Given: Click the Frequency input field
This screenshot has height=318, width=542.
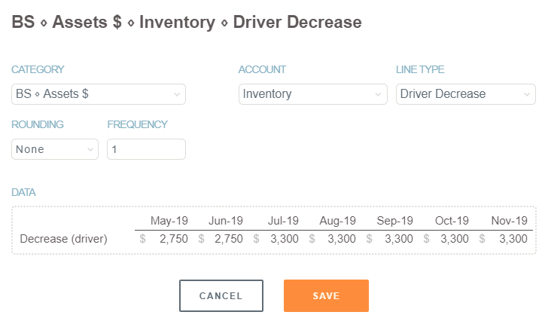Looking at the screenshot, I should point(146,149).
